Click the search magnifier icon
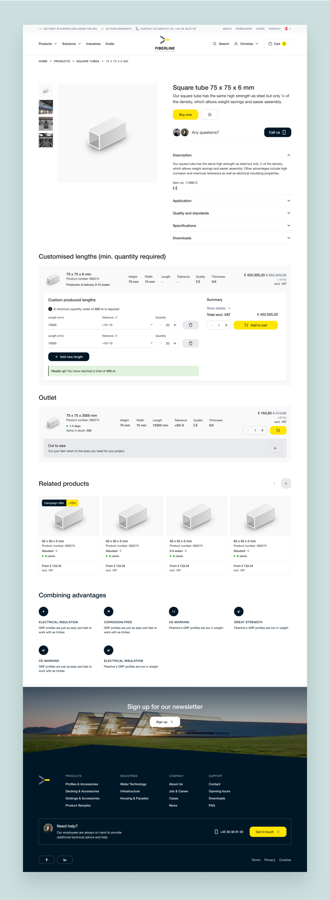The width and height of the screenshot is (330, 900). [214, 44]
